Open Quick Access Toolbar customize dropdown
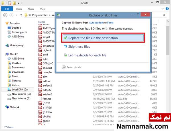 (18, 3)
